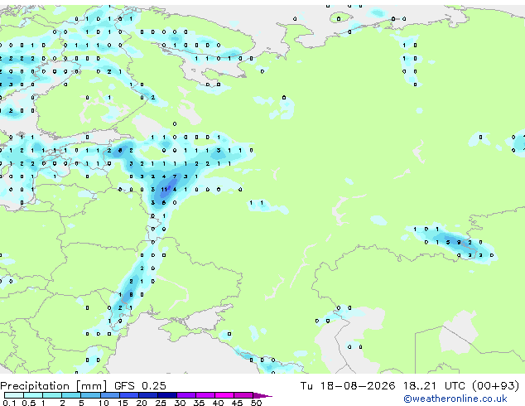Viewport: 525px width, 406px height.
Task: Click the purple arrow tip above 50 on legend
Action: pos(262,395)
